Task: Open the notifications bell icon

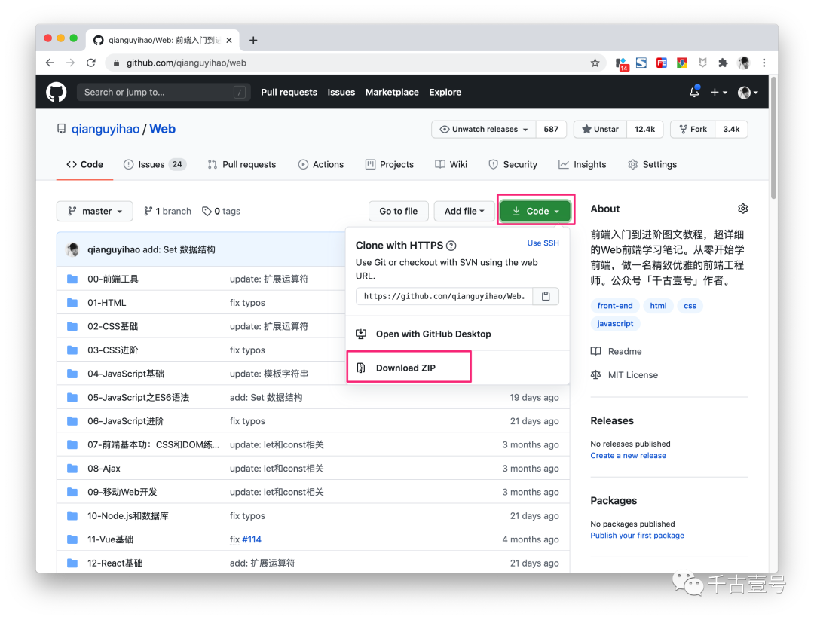Action: pos(693,93)
